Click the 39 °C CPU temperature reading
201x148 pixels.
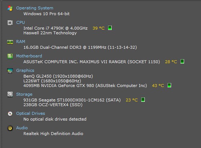tap(99, 28)
